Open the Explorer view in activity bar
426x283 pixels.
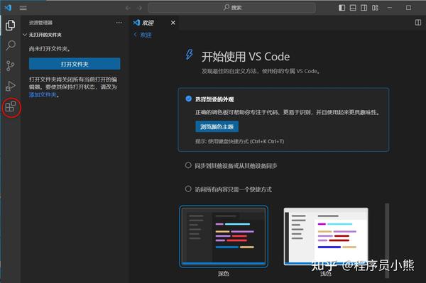[x=11, y=26]
